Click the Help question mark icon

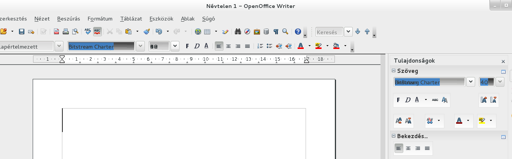click(298, 32)
